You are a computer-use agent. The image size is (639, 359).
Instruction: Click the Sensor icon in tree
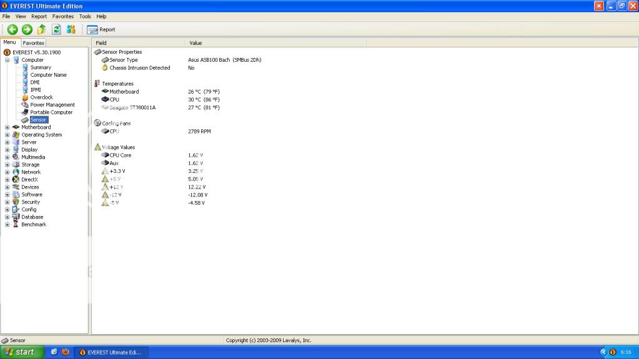click(25, 120)
